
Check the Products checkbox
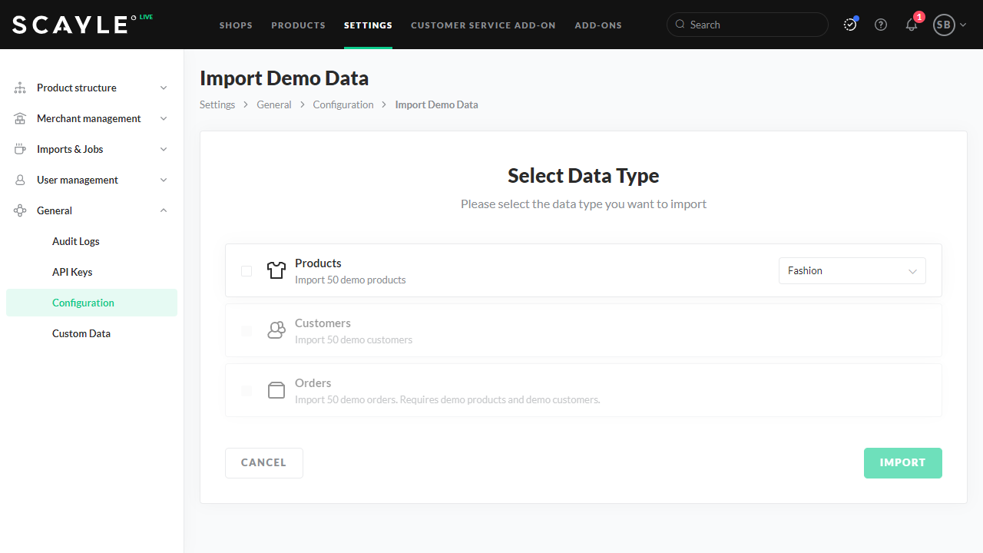pos(247,271)
